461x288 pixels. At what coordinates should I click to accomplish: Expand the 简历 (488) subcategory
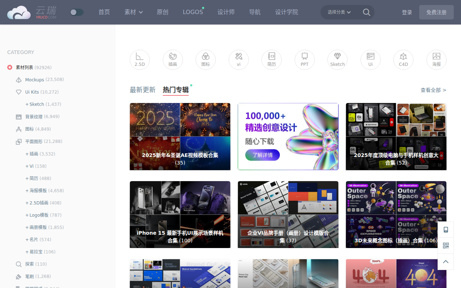pyautogui.click(x=38, y=179)
